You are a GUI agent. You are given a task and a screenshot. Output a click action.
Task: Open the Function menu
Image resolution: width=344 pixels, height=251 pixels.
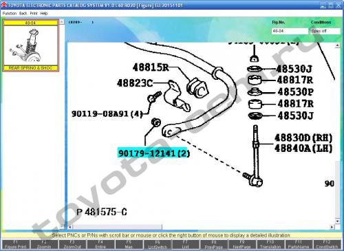point(10,14)
